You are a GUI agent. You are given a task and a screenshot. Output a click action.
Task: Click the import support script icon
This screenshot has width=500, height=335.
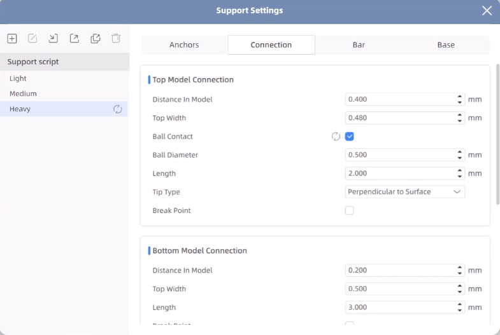point(54,39)
